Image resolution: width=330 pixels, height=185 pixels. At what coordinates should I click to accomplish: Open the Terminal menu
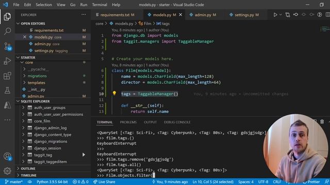100,5
